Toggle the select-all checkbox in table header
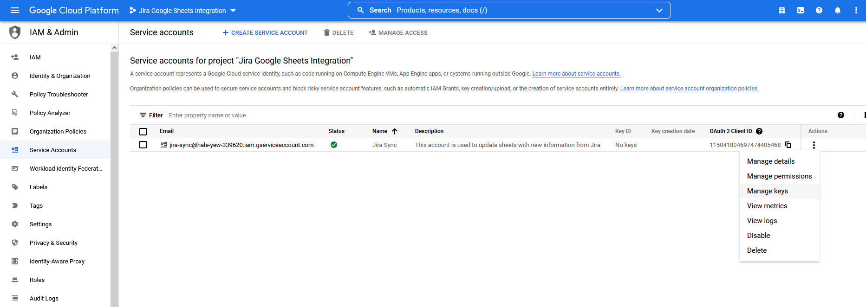 [x=143, y=132]
